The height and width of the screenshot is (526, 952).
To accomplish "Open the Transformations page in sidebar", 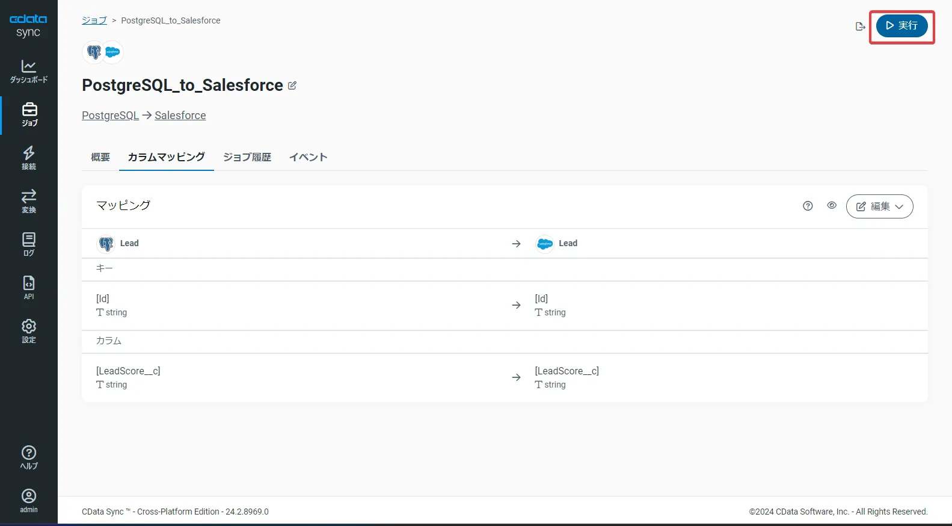I will pyautogui.click(x=29, y=201).
